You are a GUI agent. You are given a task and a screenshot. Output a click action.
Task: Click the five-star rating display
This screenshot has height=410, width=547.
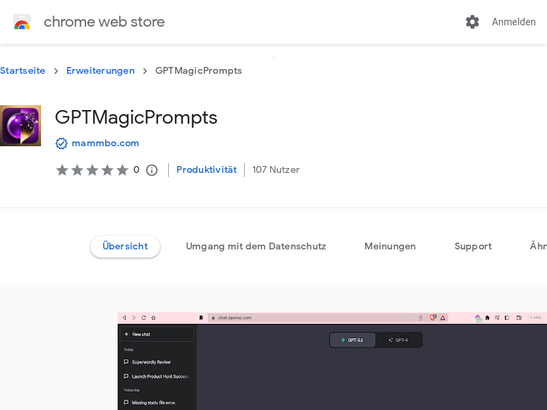pos(92,170)
